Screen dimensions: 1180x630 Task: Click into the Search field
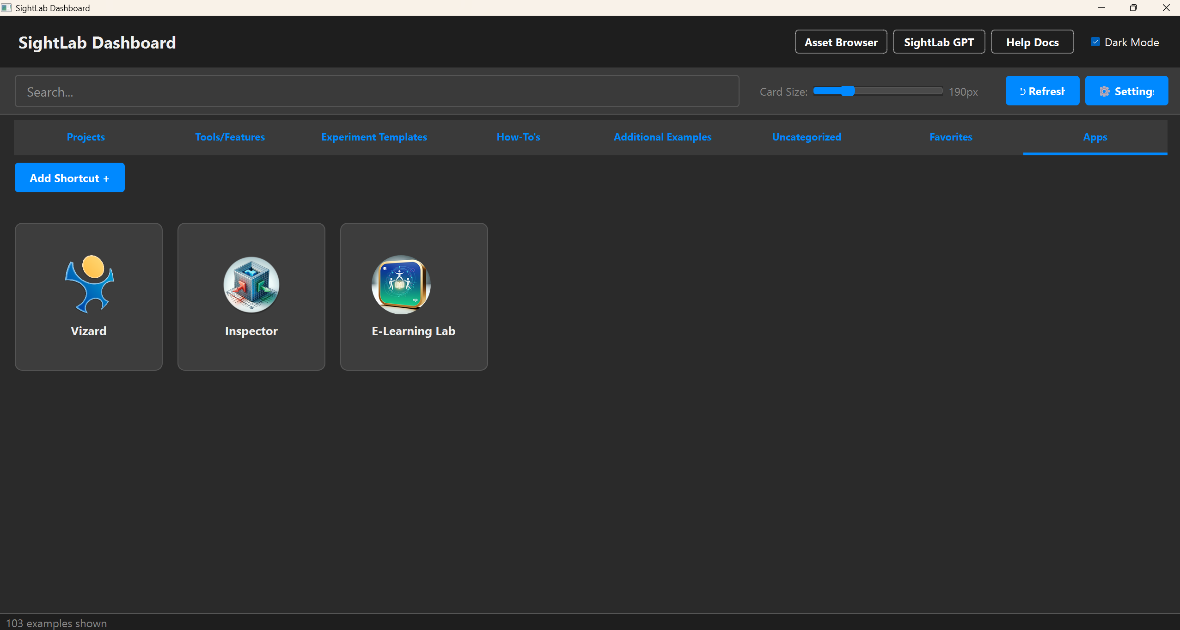tap(377, 92)
